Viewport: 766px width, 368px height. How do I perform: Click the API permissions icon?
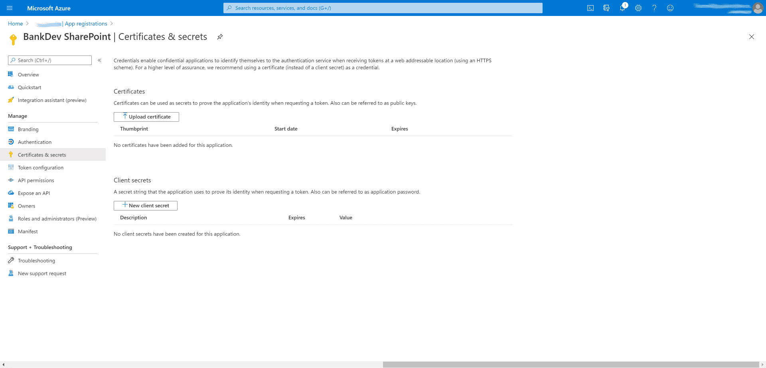click(x=11, y=180)
